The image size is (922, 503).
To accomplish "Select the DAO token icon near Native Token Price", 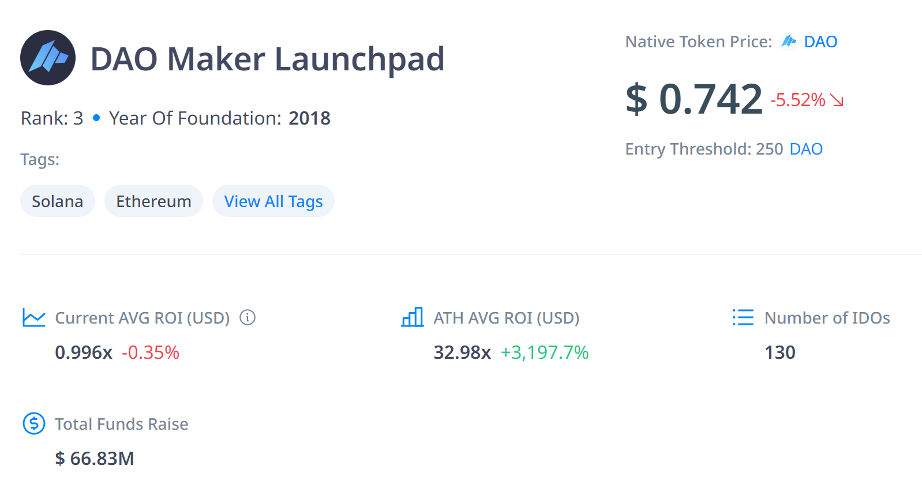I will pyautogui.click(x=789, y=41).
